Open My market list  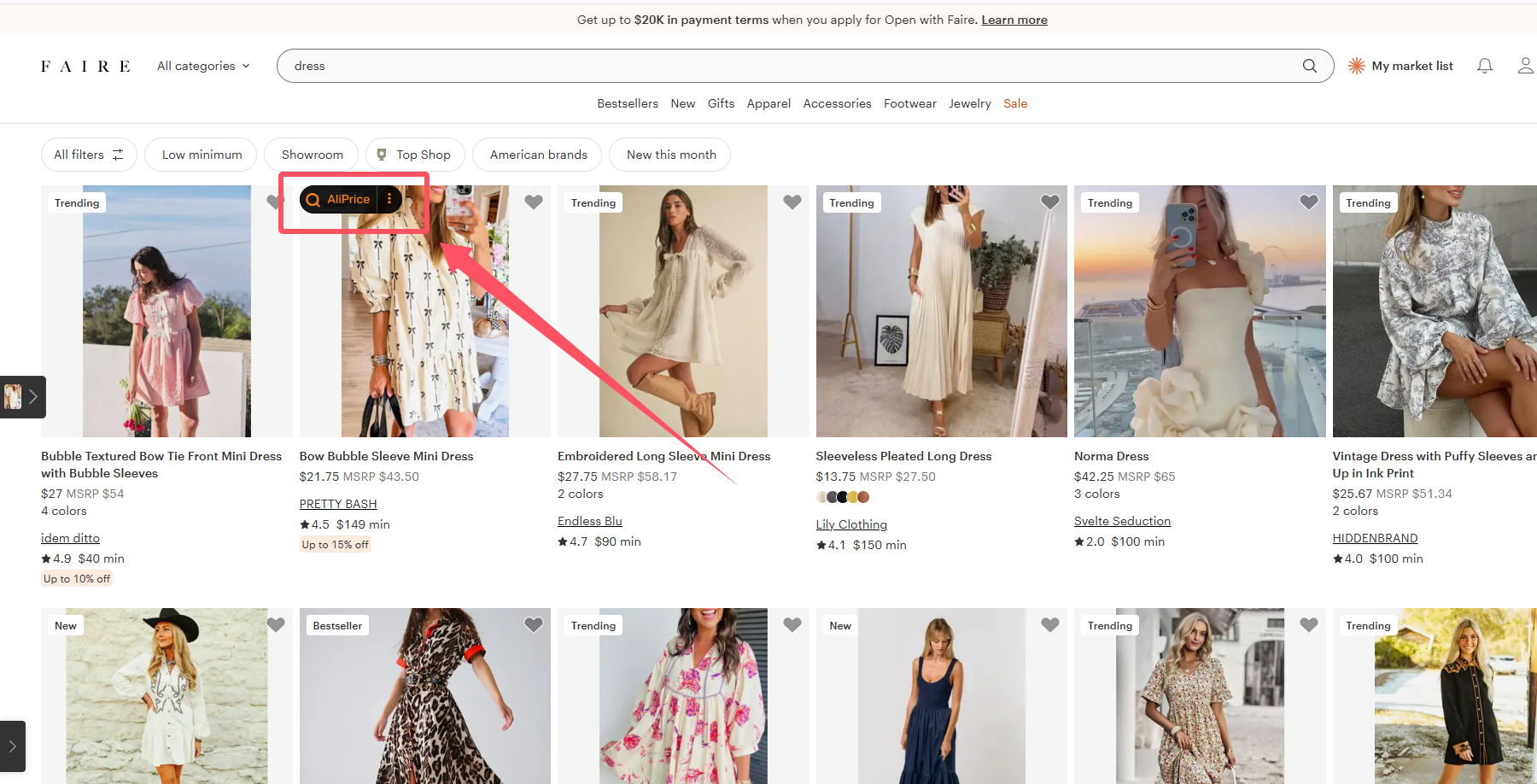[1400, 66]
